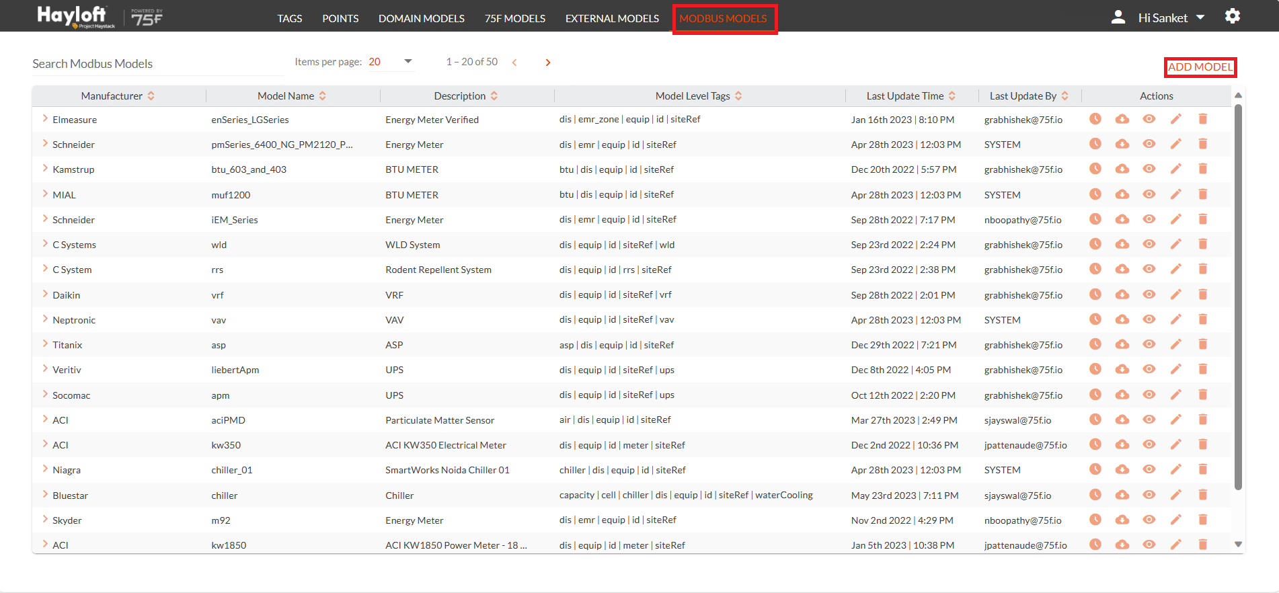View the MIAL muf1200 model via eye icon
Image resolution: width=1279 pixels, height=593 pixels.
(1149, 194)
